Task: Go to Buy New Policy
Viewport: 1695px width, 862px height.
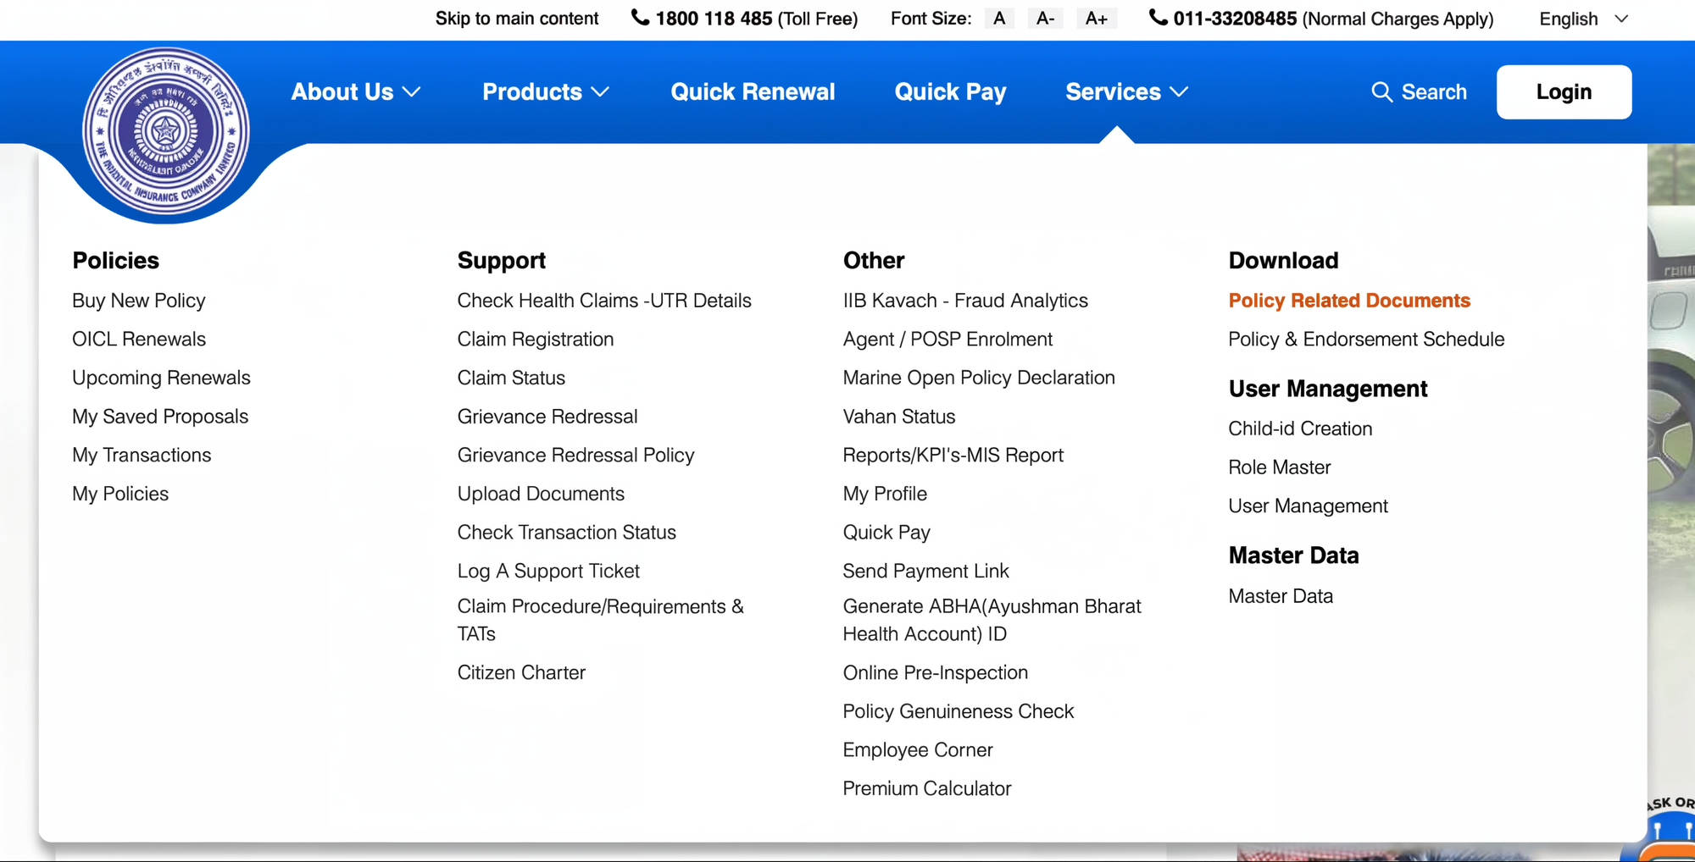Action: click(x=138, y=301)
